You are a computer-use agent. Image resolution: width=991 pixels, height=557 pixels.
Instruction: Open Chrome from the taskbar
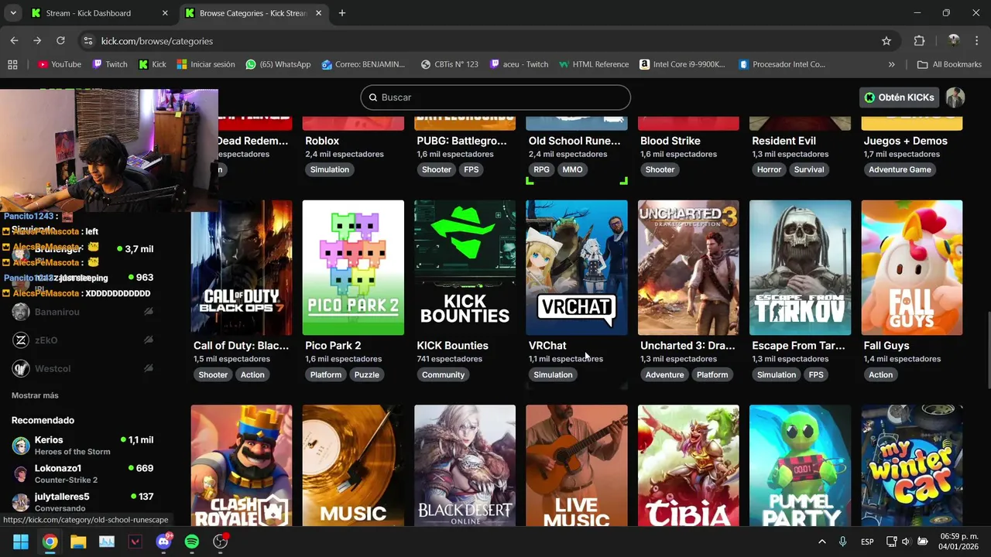(x=50, y=542)
